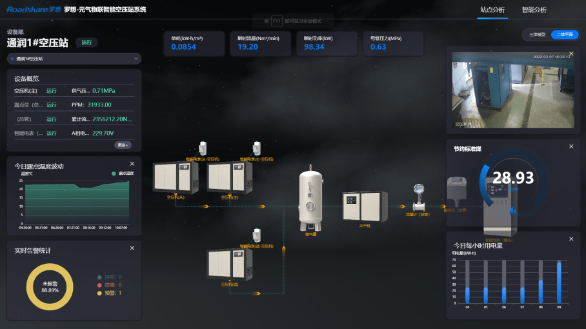Click the 运行 status badge beside station name
The height and width of the screenshot is (329, 586).
click(x=86, y=43)
